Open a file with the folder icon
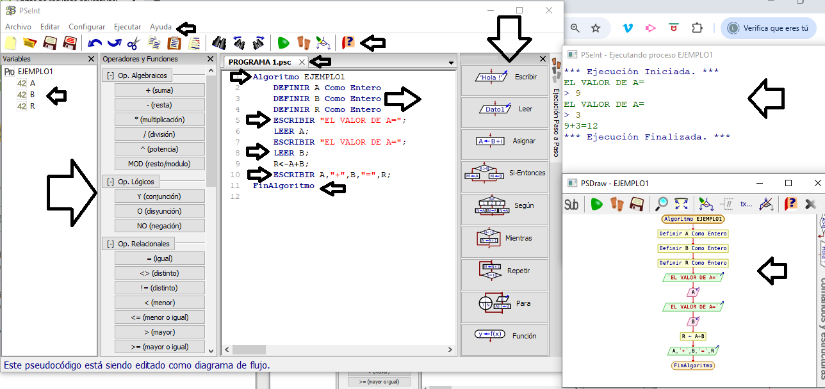Viewport: 825px width, 389px height. click(29, 44)
